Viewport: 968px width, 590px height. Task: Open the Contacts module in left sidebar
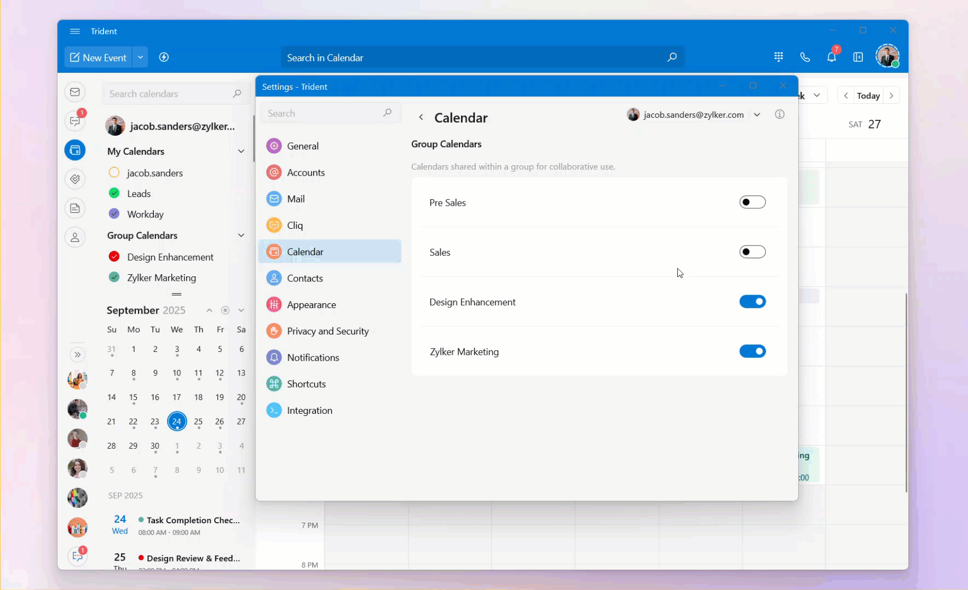[75, 238]
